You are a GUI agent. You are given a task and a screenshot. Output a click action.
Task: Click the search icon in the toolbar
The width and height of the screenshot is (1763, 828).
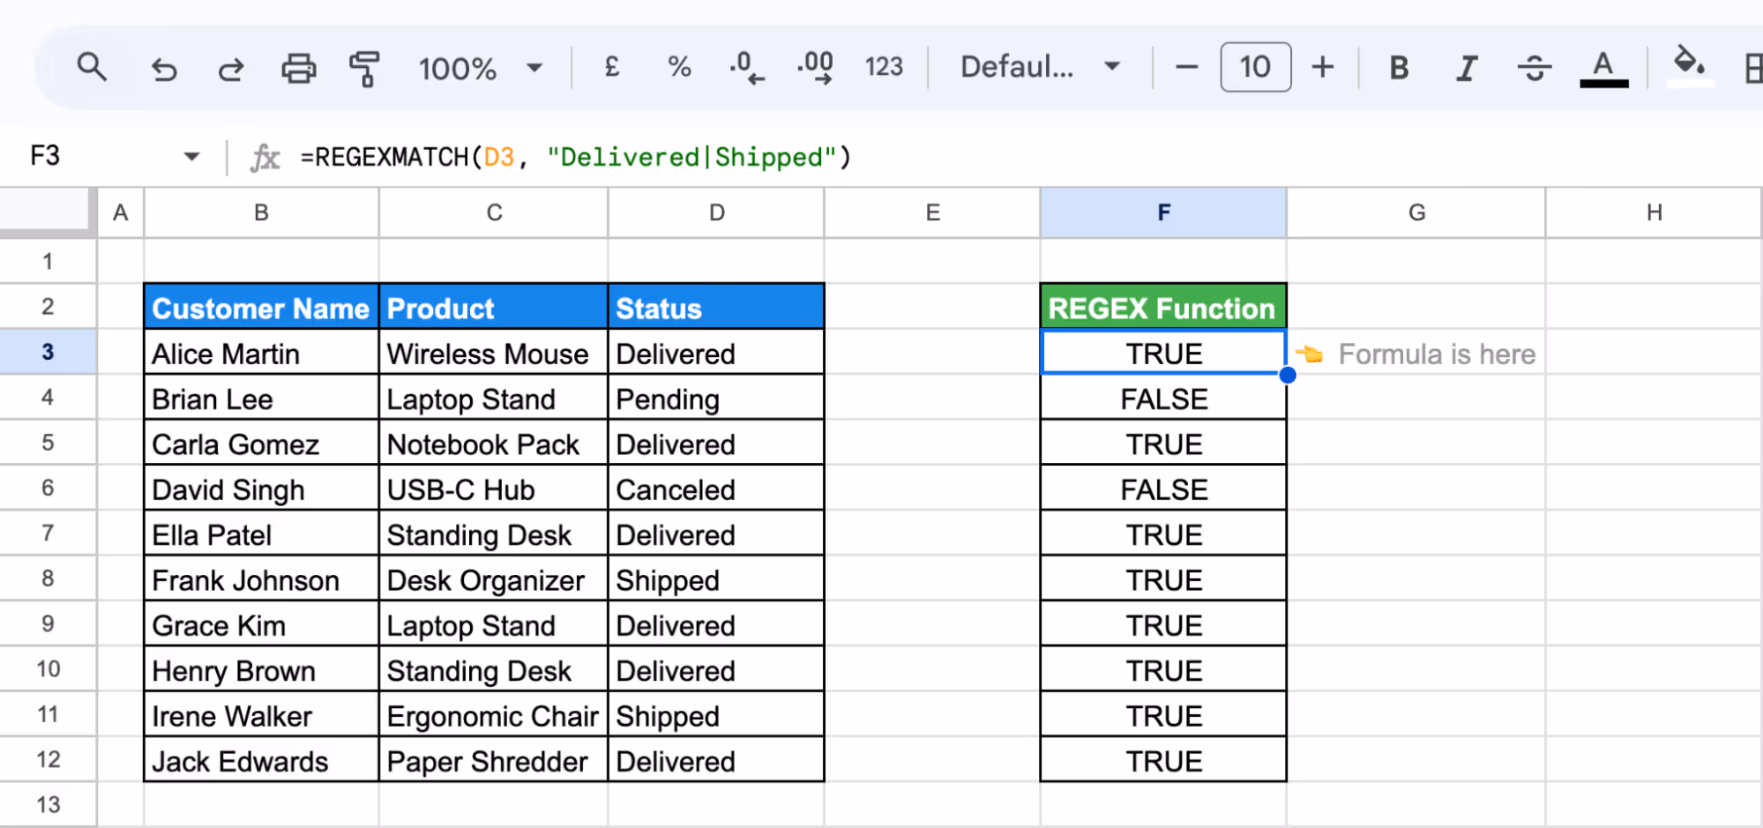[x=92, y=68]
